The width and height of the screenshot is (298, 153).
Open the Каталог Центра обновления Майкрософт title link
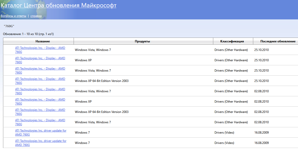(58, 5)
